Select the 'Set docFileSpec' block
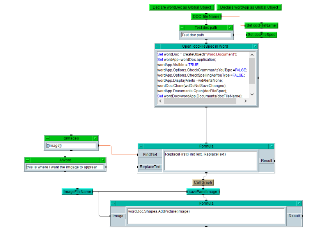 coord(261,35)
